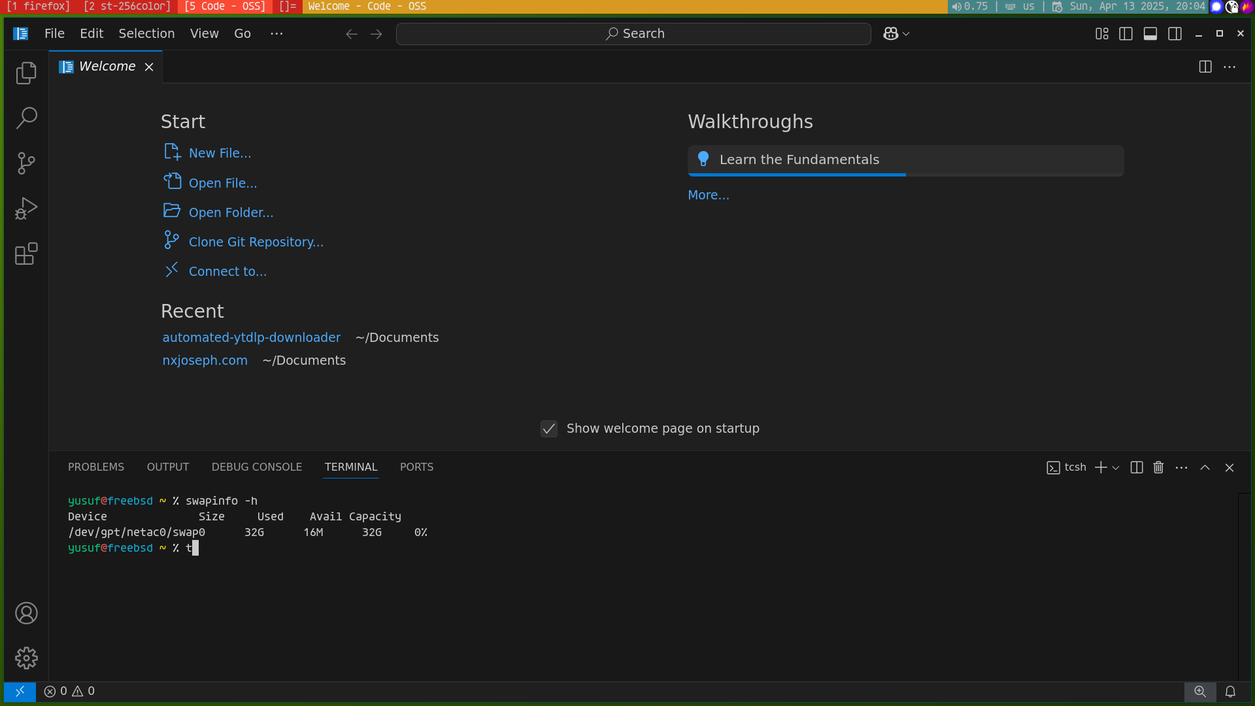Expand Copilot dropdown chevron
The height and width of the screenshot is (706, 1255).
(906, 34)
